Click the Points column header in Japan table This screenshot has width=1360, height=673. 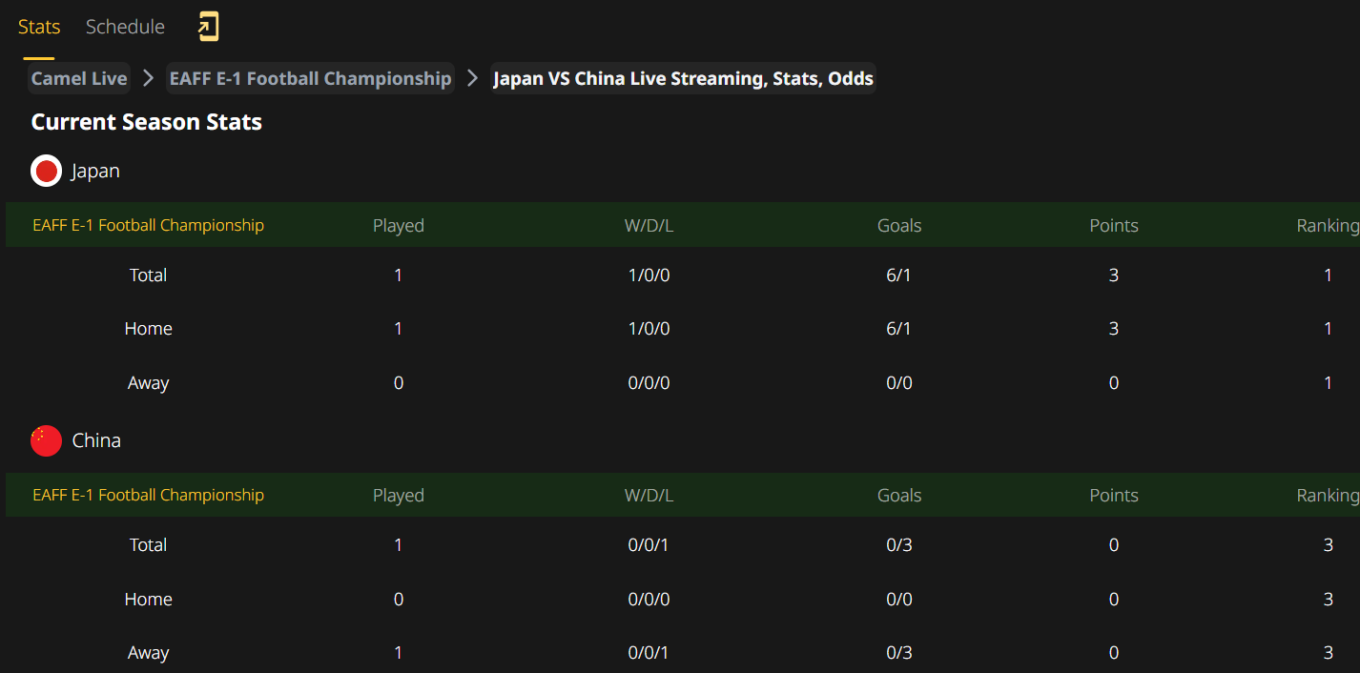click(1114, 225)
